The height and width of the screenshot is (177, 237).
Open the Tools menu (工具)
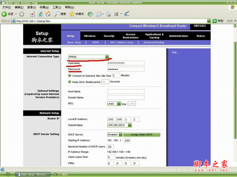click(57, 7)
